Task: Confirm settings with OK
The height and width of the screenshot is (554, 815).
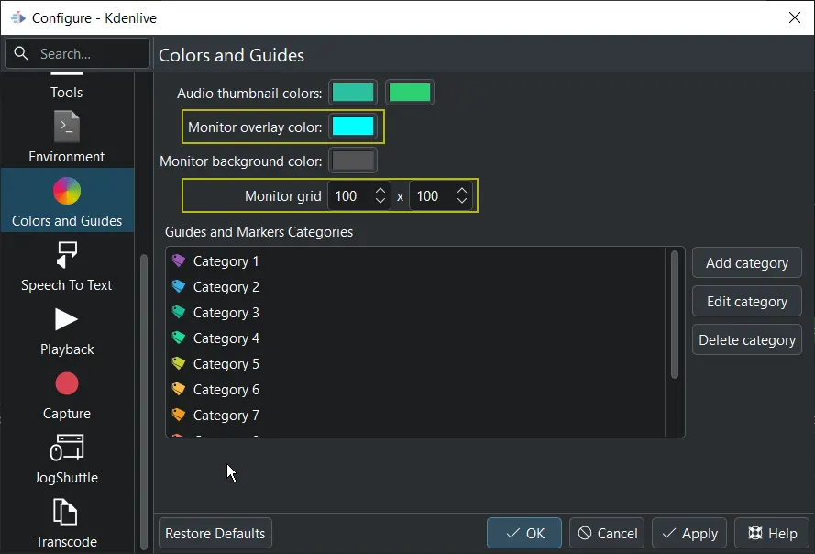Action: click(x=524, y=533)
